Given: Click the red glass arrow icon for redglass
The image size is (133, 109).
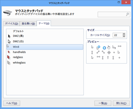Looking at the screenshot, I should (9, 57).
